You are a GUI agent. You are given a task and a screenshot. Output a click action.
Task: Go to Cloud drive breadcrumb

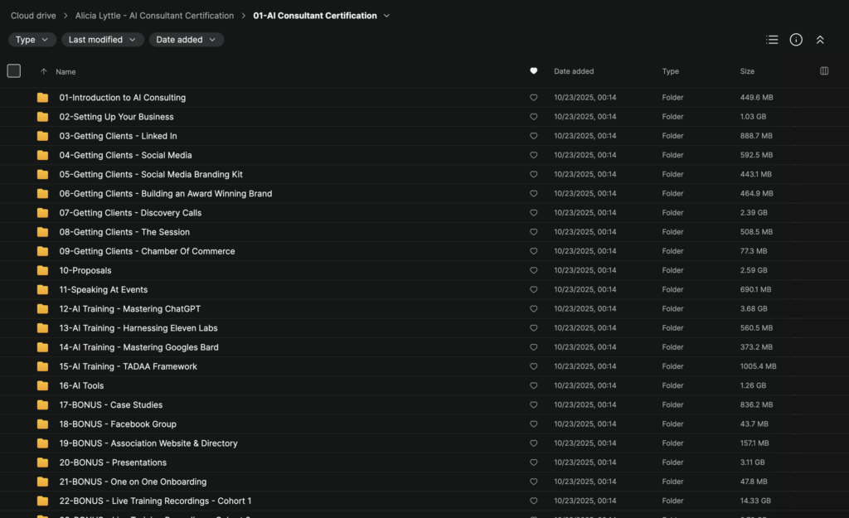33,16
